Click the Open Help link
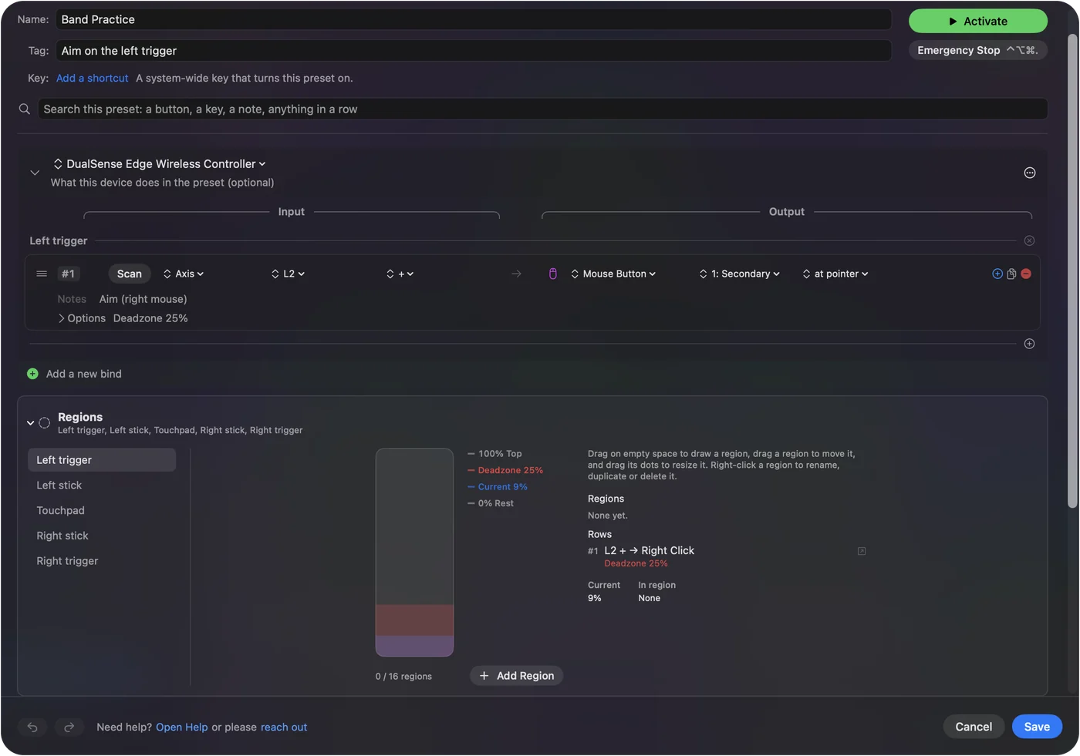 click(182, 727)
